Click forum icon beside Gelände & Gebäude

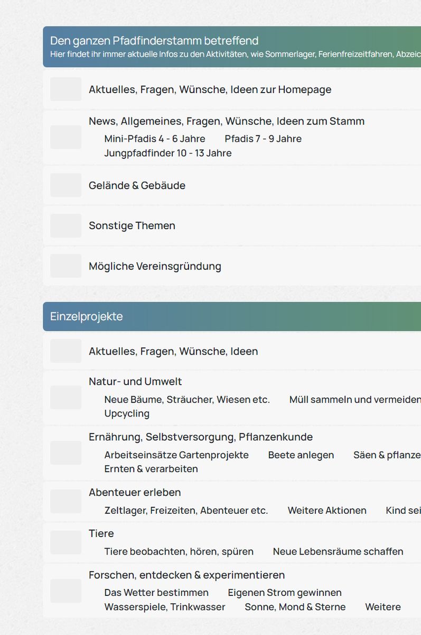point(66,185)
